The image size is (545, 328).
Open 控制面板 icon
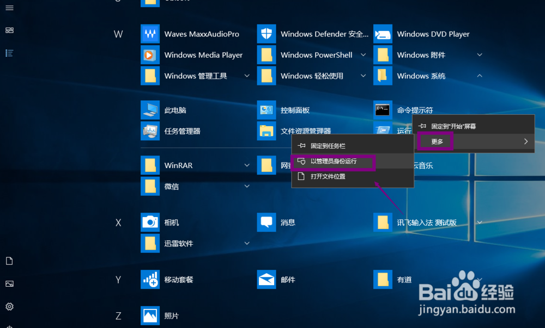click(267, 110)
